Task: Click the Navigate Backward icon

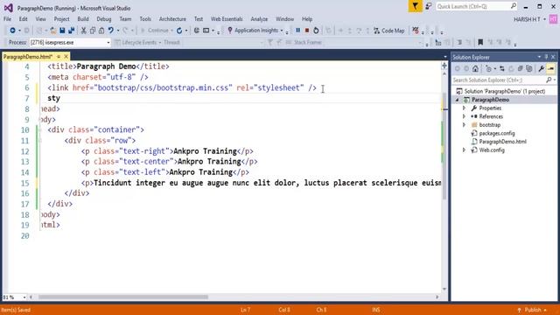Action: [x=12, y=31]
